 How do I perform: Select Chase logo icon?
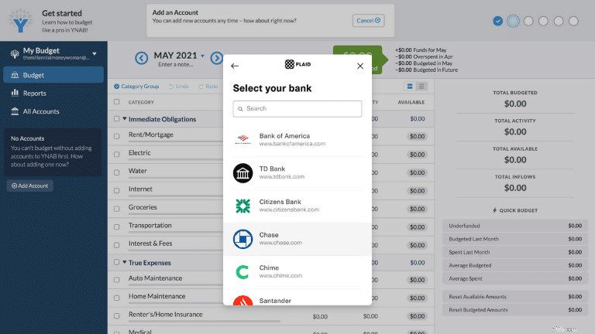pos(242,239)
